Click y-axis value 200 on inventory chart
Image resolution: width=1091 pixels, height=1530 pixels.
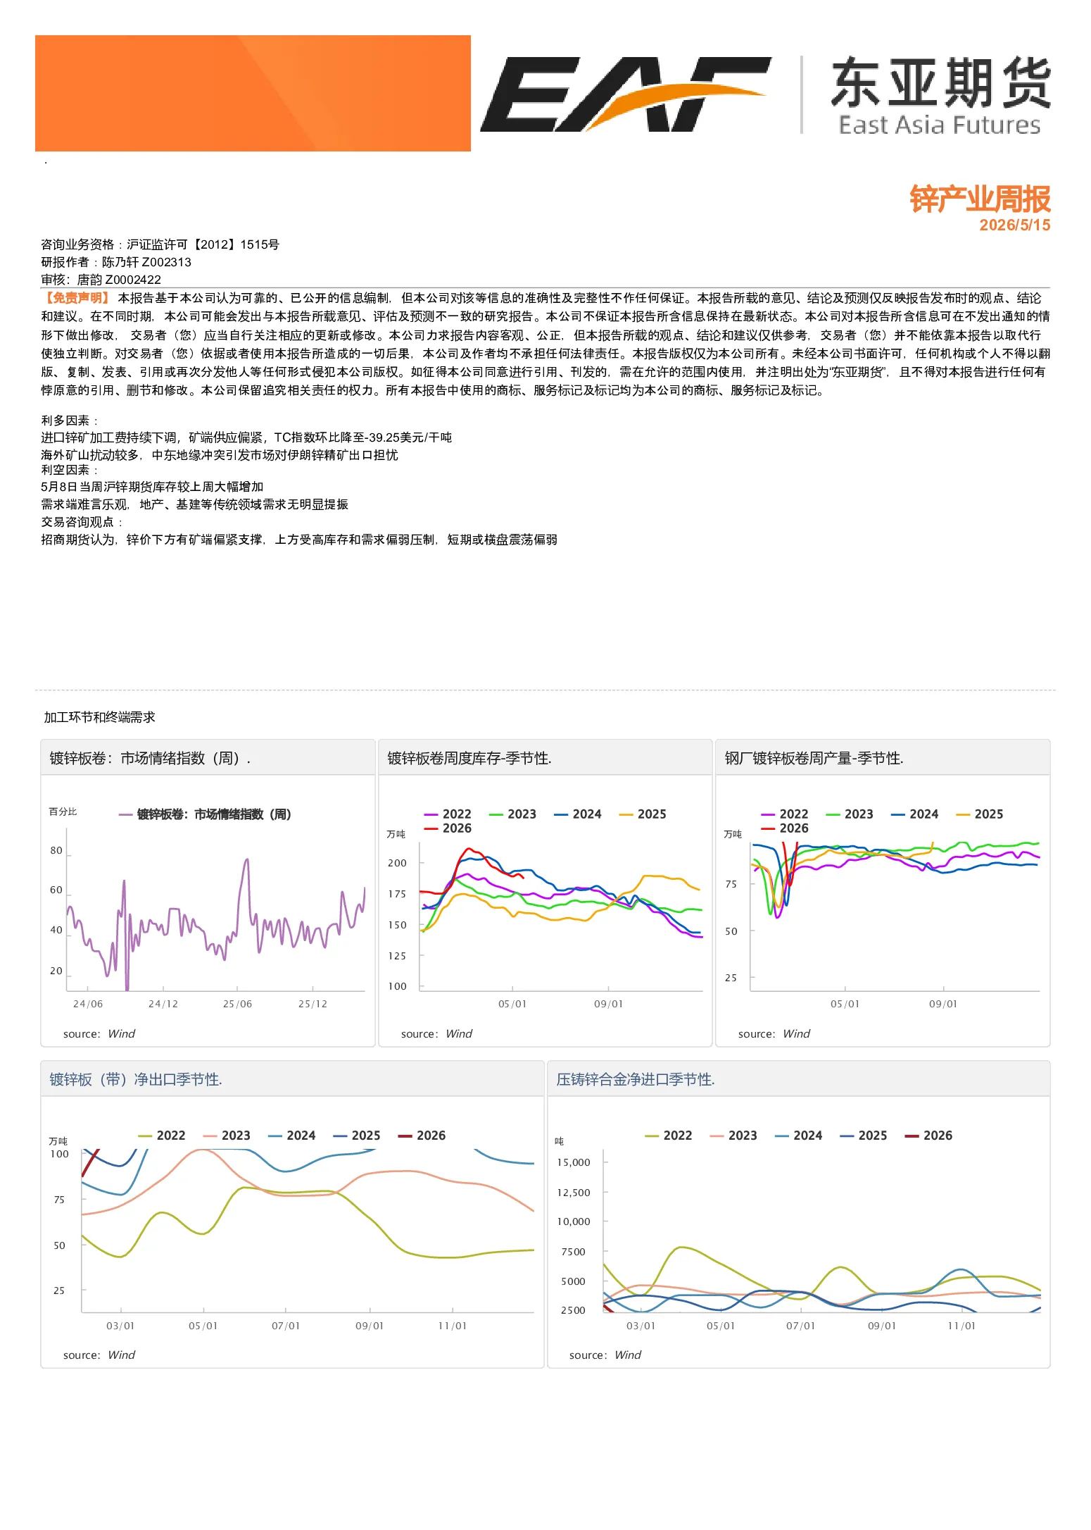398,863
